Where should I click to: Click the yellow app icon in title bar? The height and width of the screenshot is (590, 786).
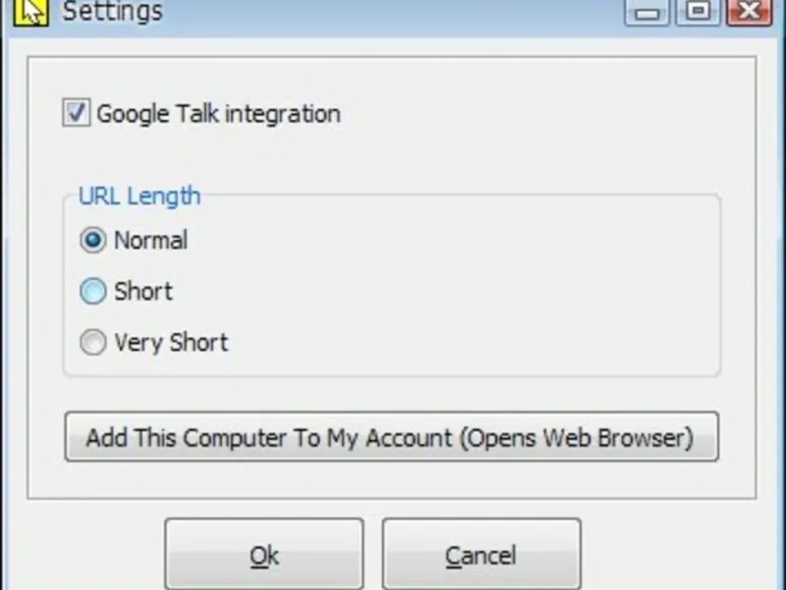(x=33, y=11)
